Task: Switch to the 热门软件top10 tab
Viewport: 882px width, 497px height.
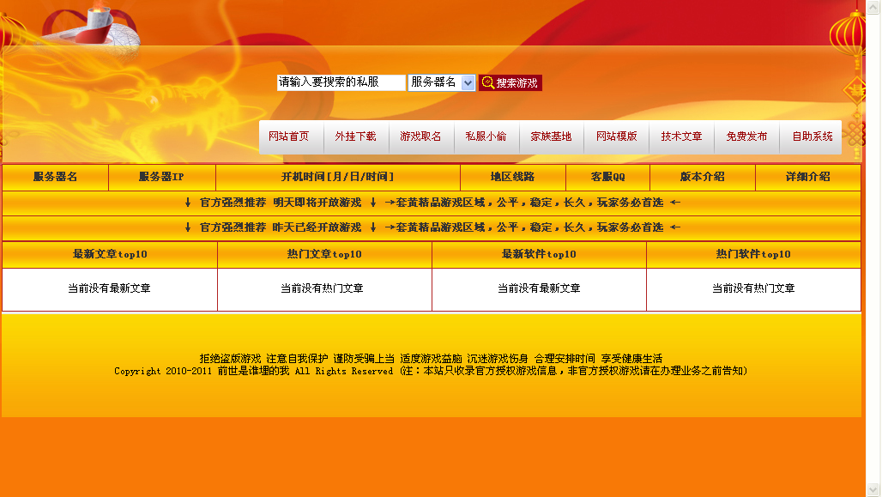Action: pos(755,254)
